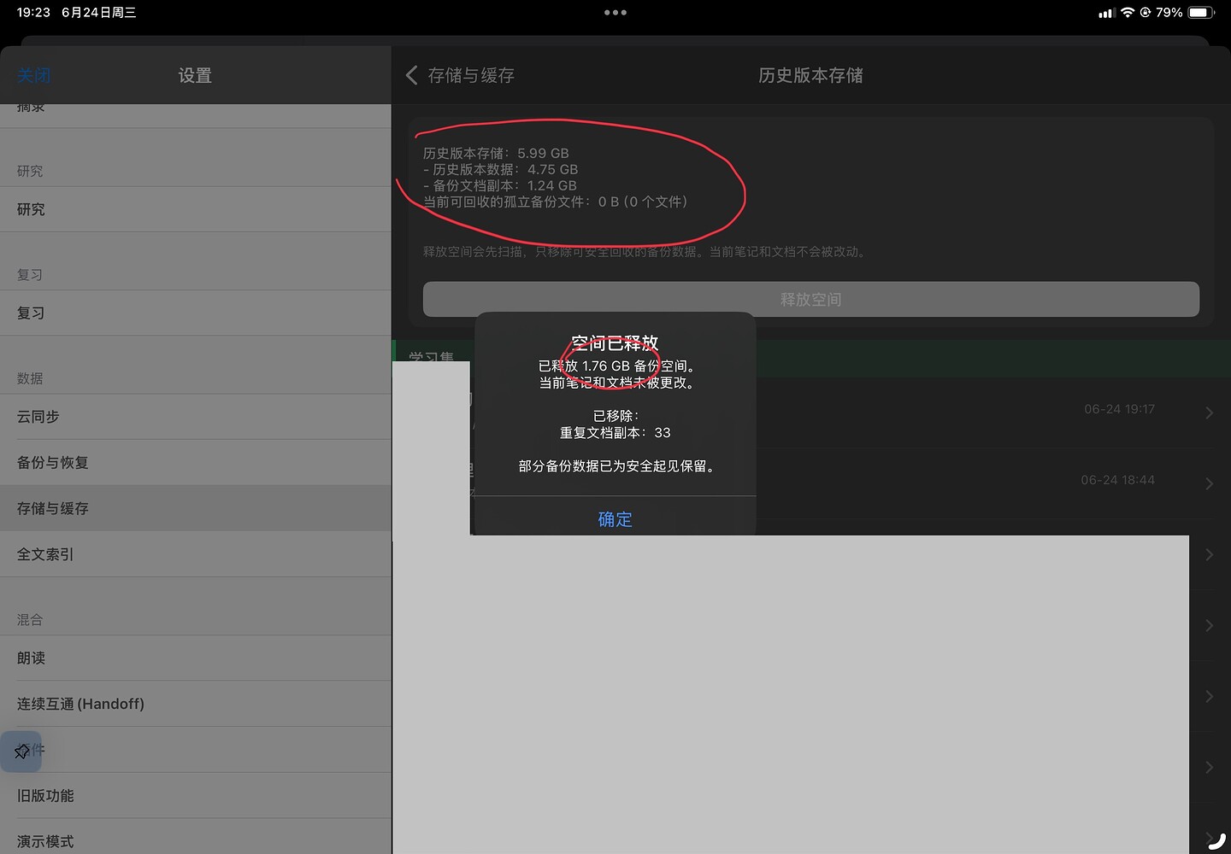The image size is (1231, 854).
Task: Confirm the dialog with 确定
Action: tap(615, 518)
